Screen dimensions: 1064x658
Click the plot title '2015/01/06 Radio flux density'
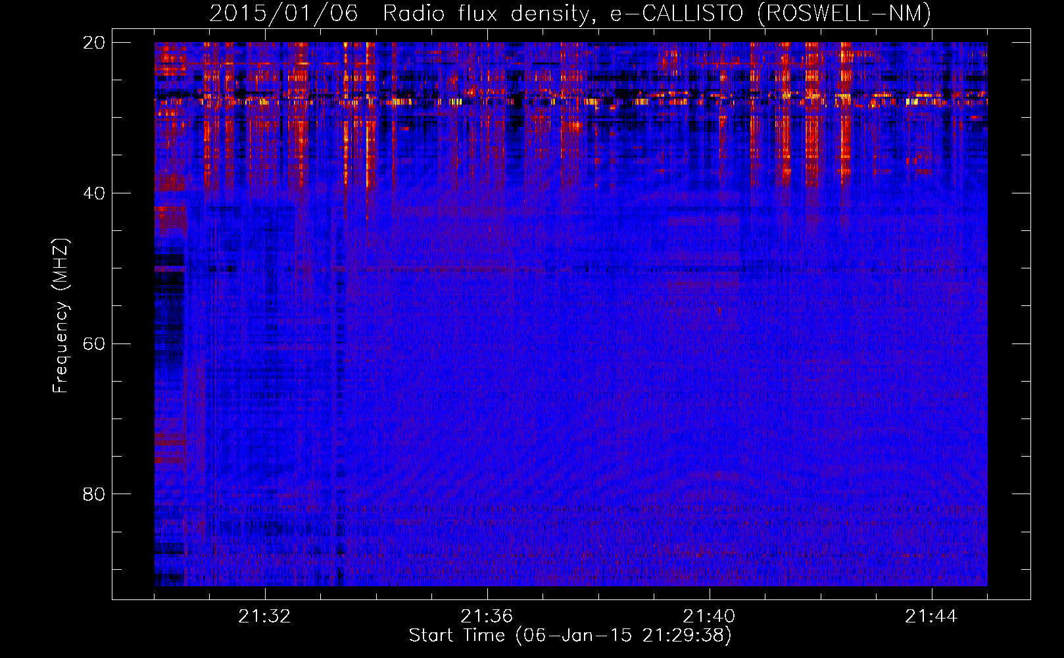pyautogui.click(x=570, y=13)
